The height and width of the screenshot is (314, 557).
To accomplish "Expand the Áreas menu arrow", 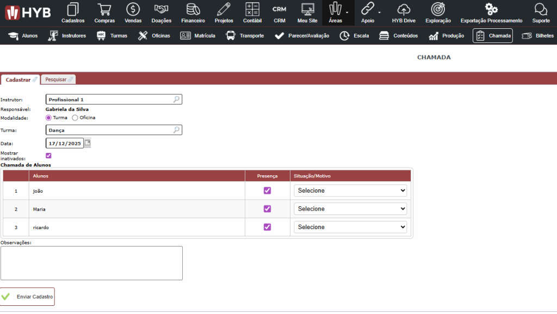I will click(x=347, y=11).
